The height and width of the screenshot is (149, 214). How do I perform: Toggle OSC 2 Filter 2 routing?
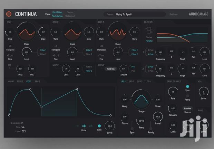coord(89,54)
